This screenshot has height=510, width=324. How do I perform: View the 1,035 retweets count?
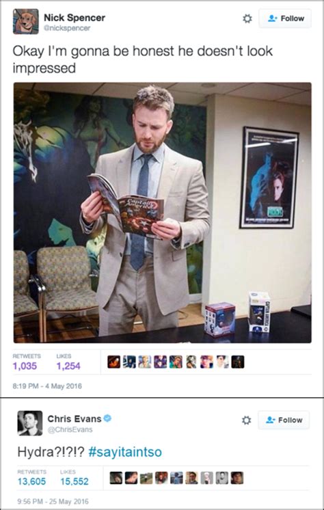click(25, 366)
